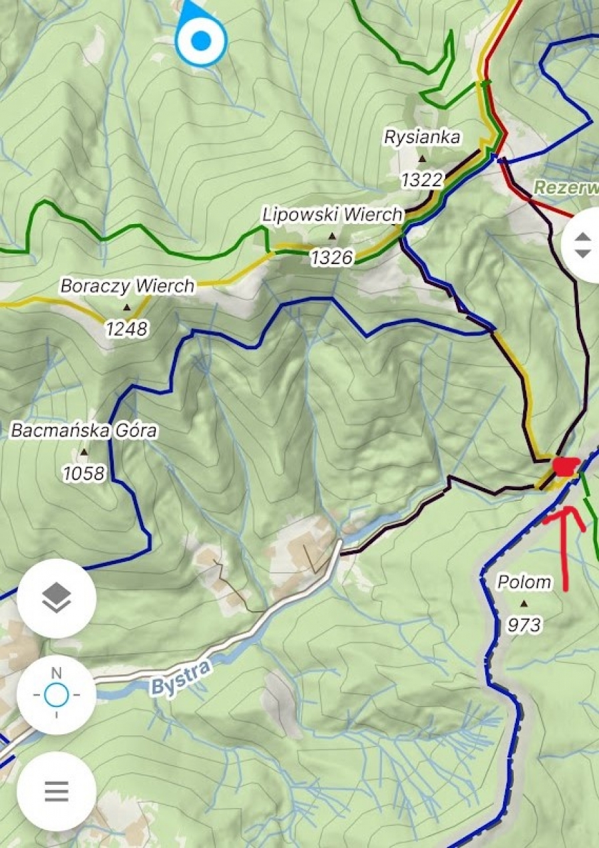Image resolution: width=599 pixels, height=848 pixels.
Task: Click the 1326 elevation label
Action: click(x=331, y=257)
